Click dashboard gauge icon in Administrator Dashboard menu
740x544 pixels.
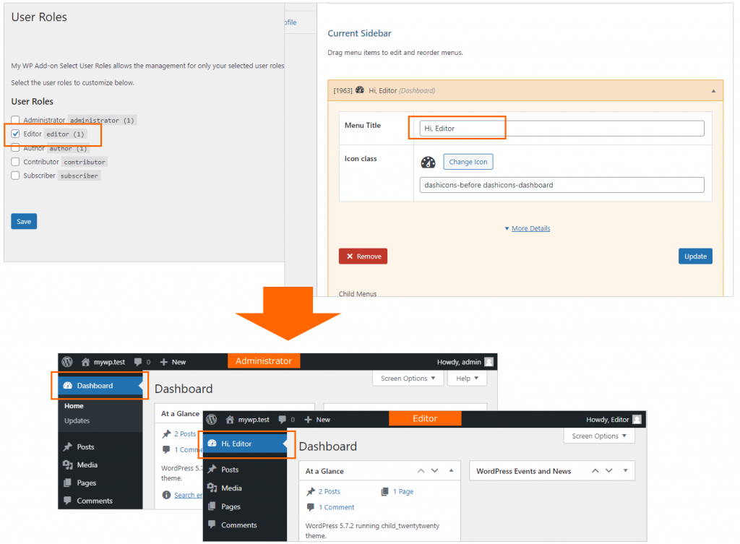pyautogui.click(x=68, y=386)
